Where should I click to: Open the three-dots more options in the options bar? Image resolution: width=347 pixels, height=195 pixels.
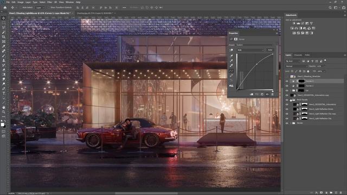click(124, 8)
